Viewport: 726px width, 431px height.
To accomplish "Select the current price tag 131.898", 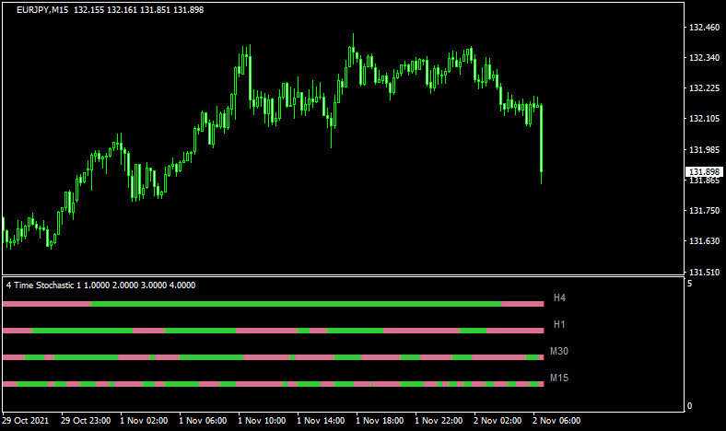I will [703, 172].
